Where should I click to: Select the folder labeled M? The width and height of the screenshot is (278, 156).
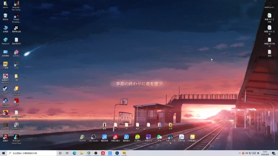pyautogui.click(x=115, y=126)
